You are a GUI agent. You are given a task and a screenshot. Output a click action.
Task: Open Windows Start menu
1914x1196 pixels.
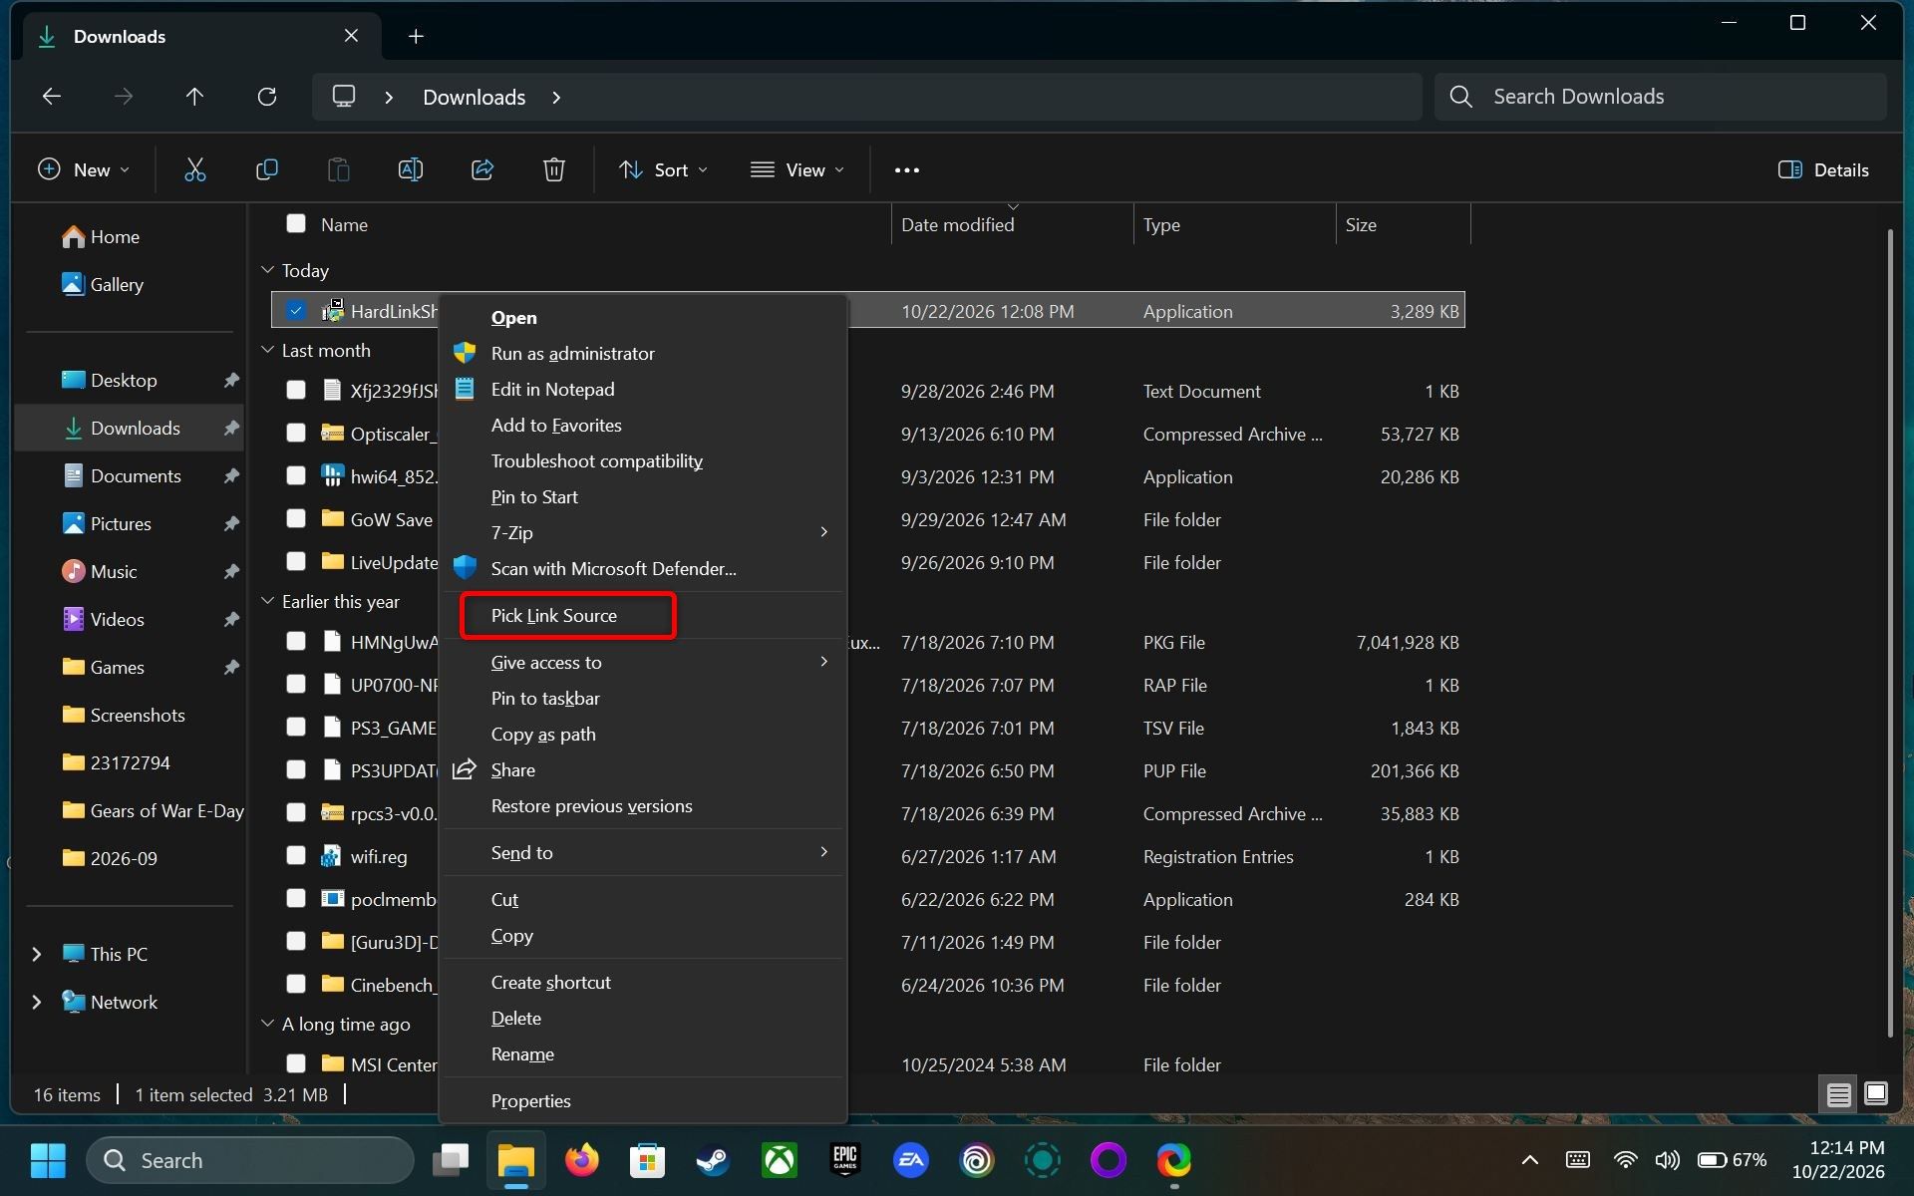click(48, 1160)
